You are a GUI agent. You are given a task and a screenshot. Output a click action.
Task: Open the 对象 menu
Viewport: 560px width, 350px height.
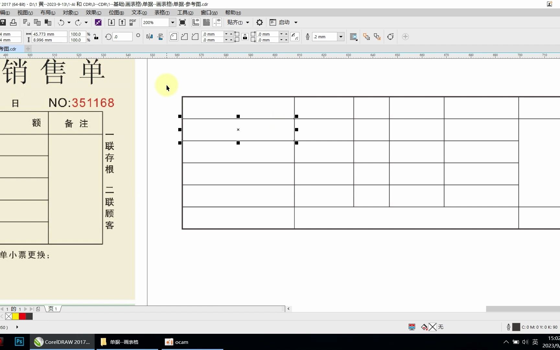pos(70,13)
